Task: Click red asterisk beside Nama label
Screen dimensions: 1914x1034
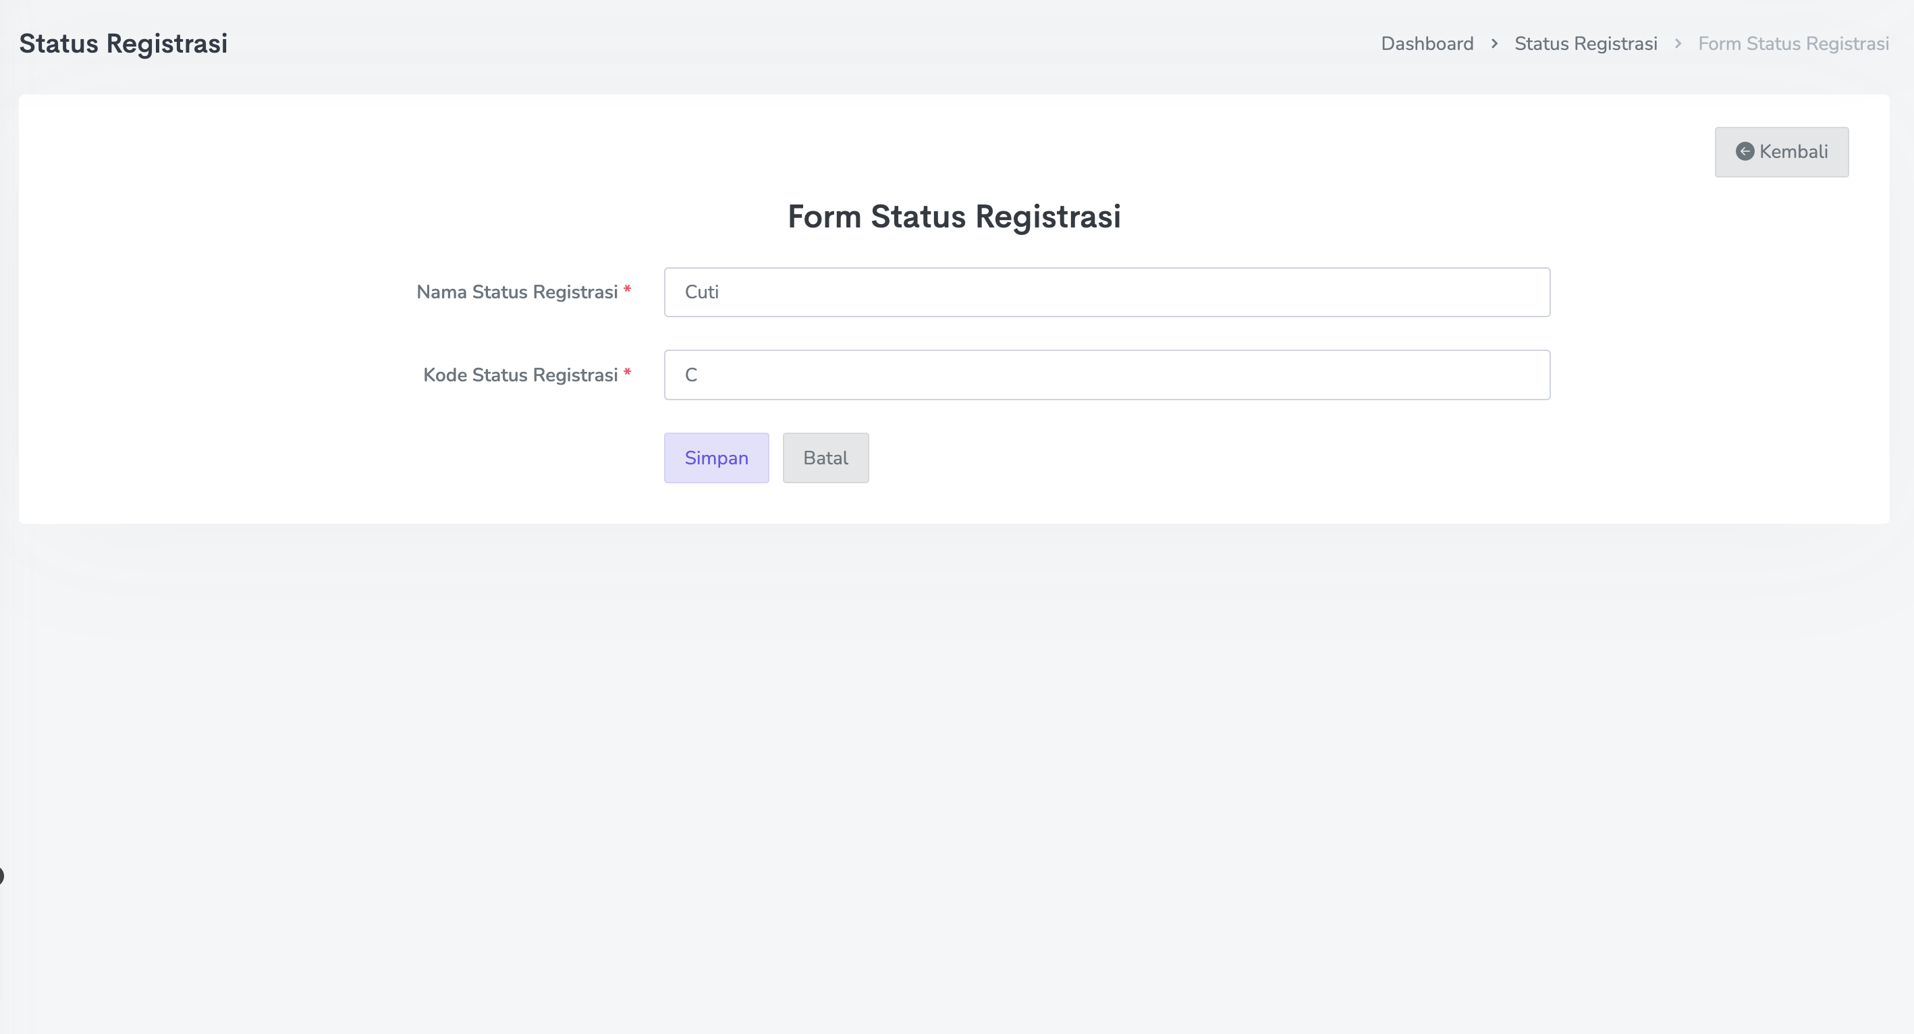Action: (627, 290)
